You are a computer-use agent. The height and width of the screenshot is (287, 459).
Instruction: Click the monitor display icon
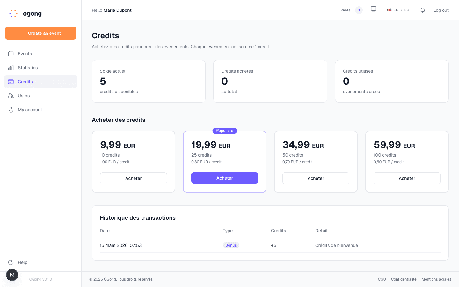pos(373,9)
